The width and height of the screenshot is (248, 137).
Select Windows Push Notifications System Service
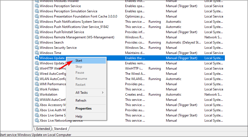click(71, 22)
